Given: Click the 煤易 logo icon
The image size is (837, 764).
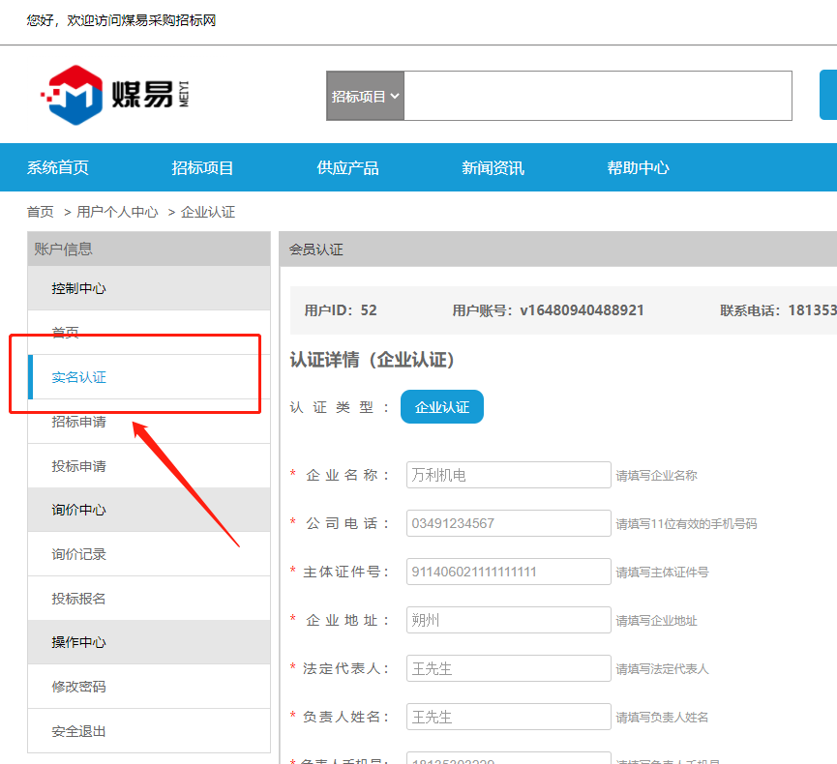Looking at the screenshot, I should 71,96.
